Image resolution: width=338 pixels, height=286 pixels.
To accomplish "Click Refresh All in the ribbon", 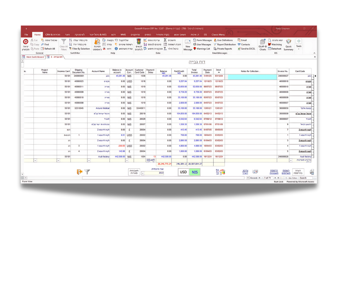I will 48,49.
